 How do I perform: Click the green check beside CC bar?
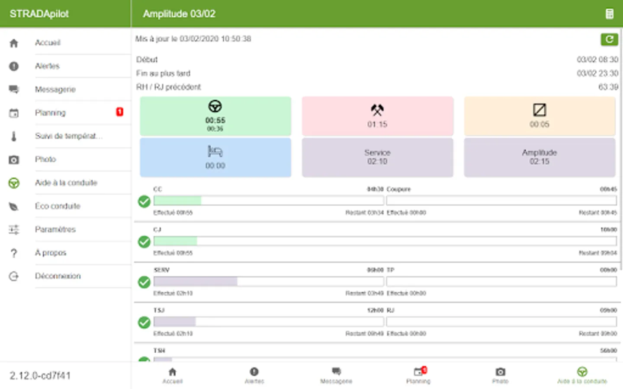point(144,201)
